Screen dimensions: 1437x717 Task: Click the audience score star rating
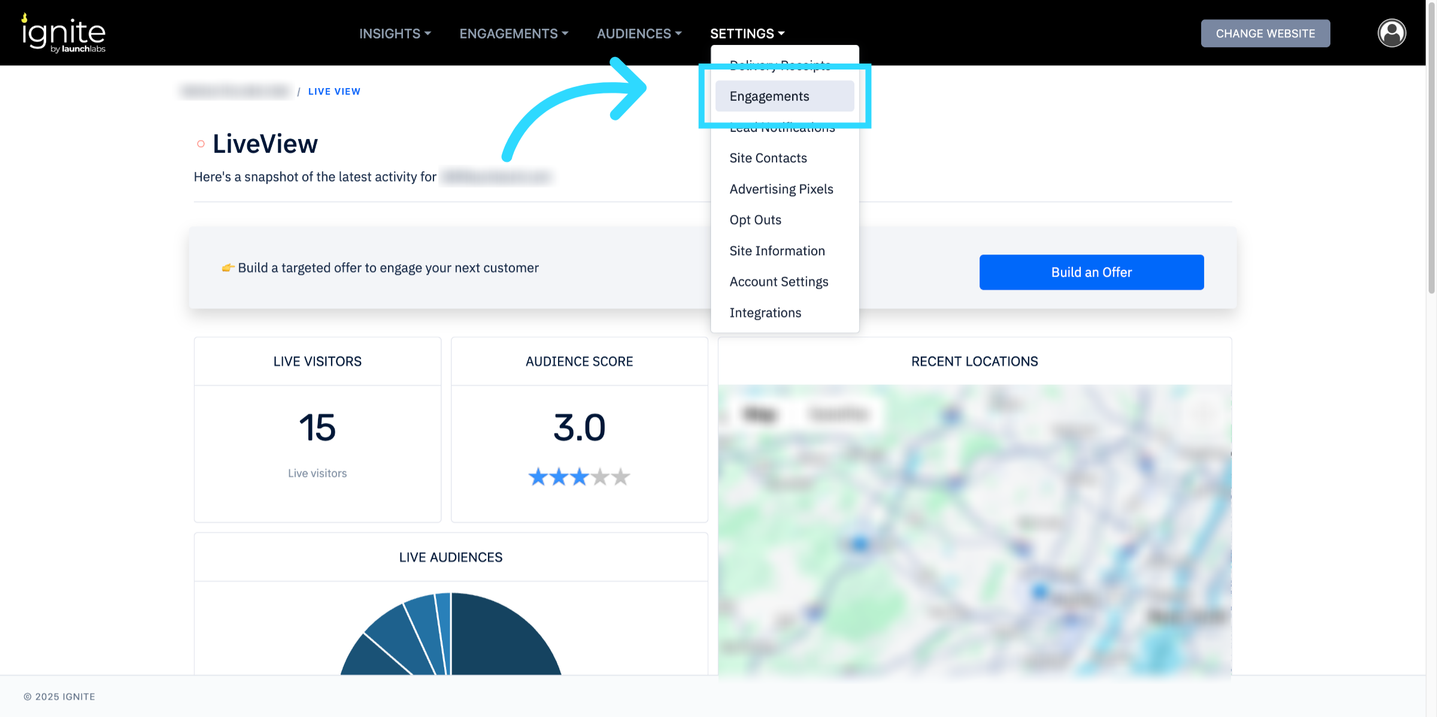(579, 477)
